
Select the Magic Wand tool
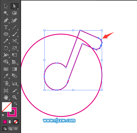6,13
